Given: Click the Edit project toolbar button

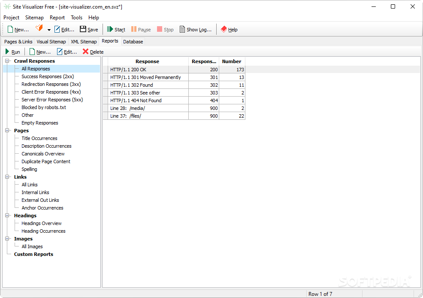Looking at the screenshot, I should tap(64, 30).
